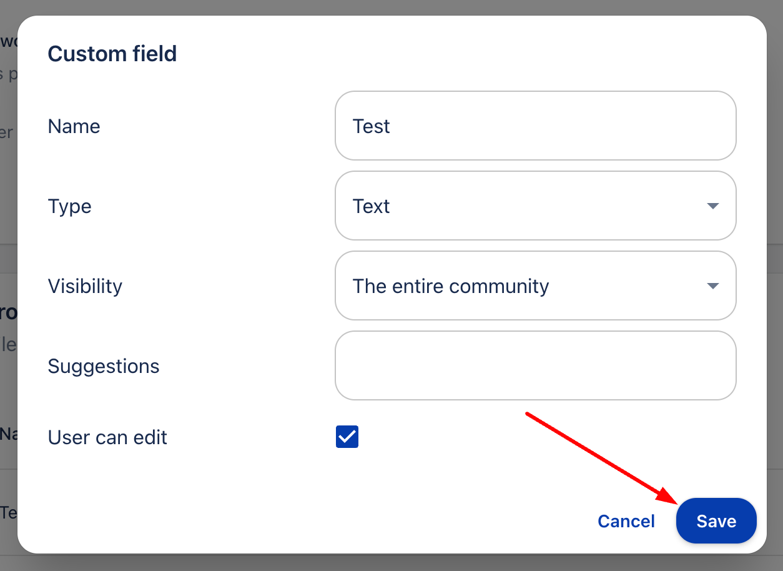Click the "Visibility" field label
The image size is (783, 571).
click(85, 286)
